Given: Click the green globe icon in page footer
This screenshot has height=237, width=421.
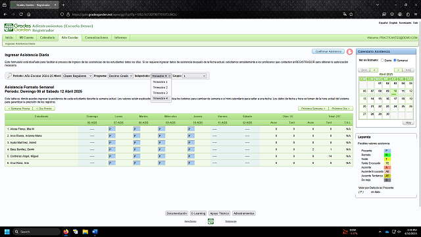Looking at the screenshot, I should tap(210, 221).
